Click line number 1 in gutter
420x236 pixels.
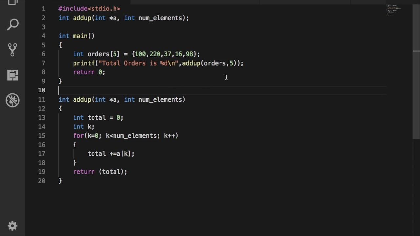pyautogui.click(x=43, y=9)
